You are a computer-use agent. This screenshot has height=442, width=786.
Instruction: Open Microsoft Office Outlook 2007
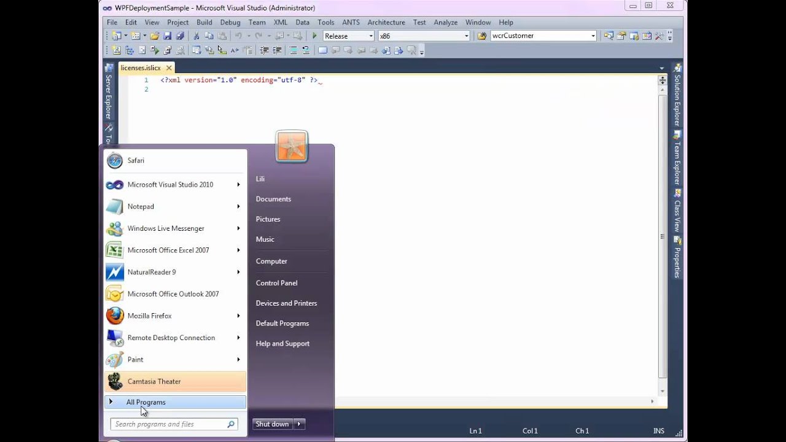175,294
